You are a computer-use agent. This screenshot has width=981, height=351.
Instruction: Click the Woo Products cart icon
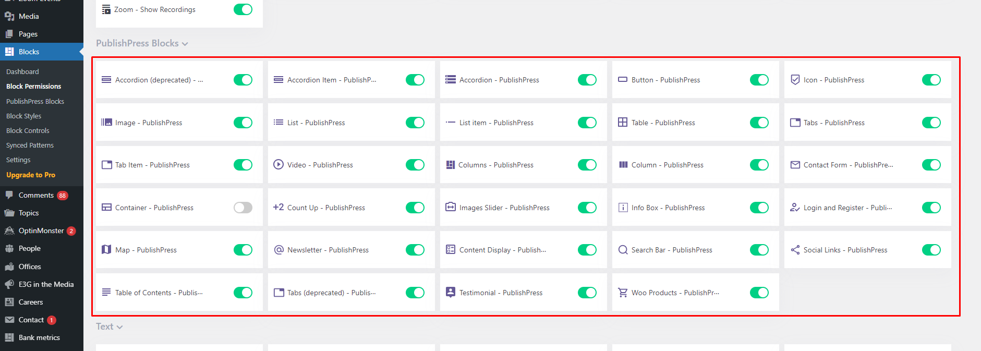(623, 293)
